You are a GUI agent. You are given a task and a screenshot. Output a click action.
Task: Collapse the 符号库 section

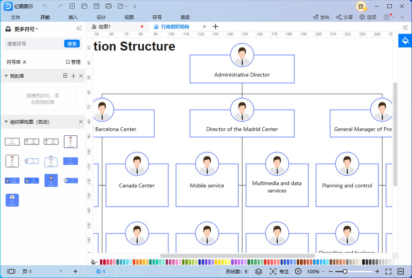click(x=25, y=62)
